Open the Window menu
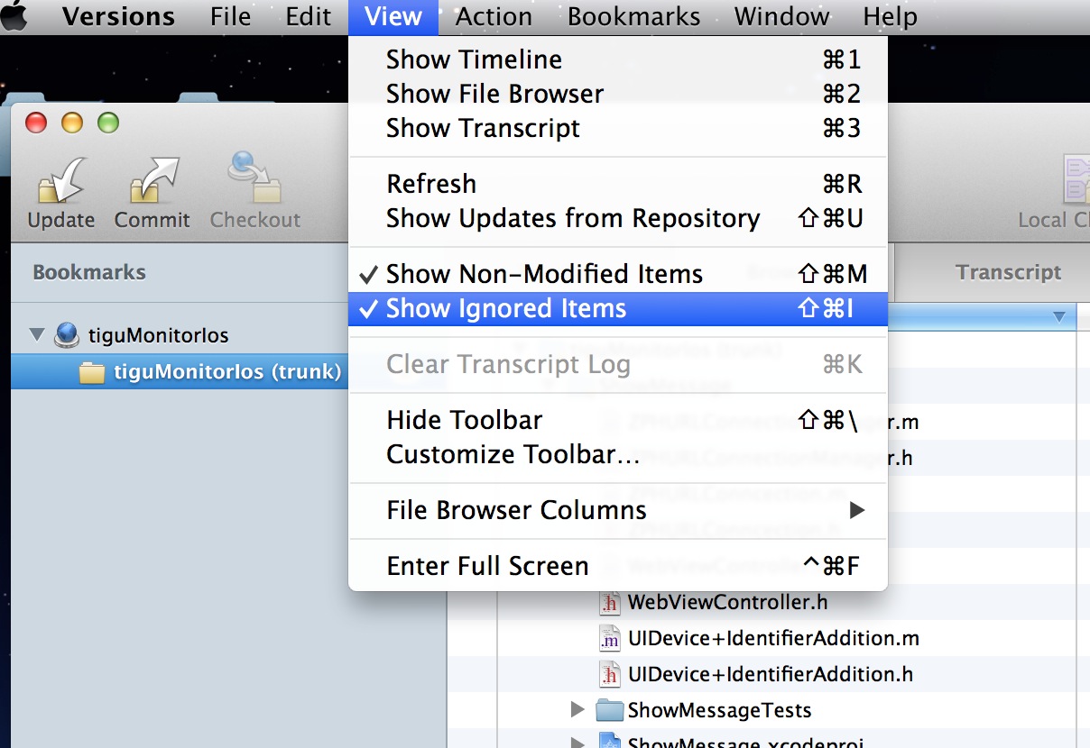1090x748 pixels. [x=781, y=16]
